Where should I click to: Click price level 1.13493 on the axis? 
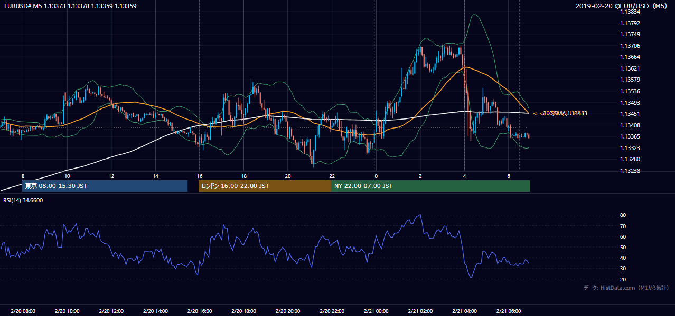coord(630,103)
